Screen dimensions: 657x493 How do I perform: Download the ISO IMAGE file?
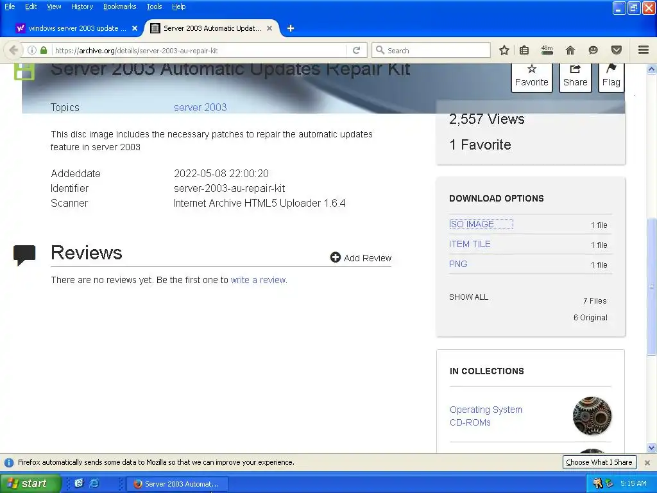(472, 224)
